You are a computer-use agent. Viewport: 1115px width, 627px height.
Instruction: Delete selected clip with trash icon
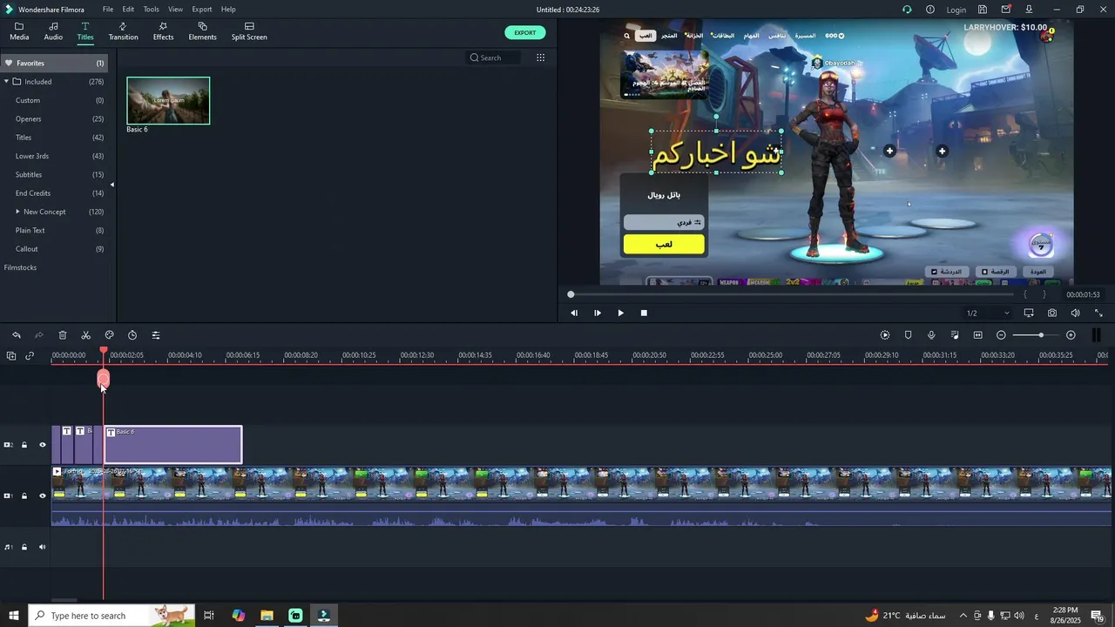(x=63, y=335)
